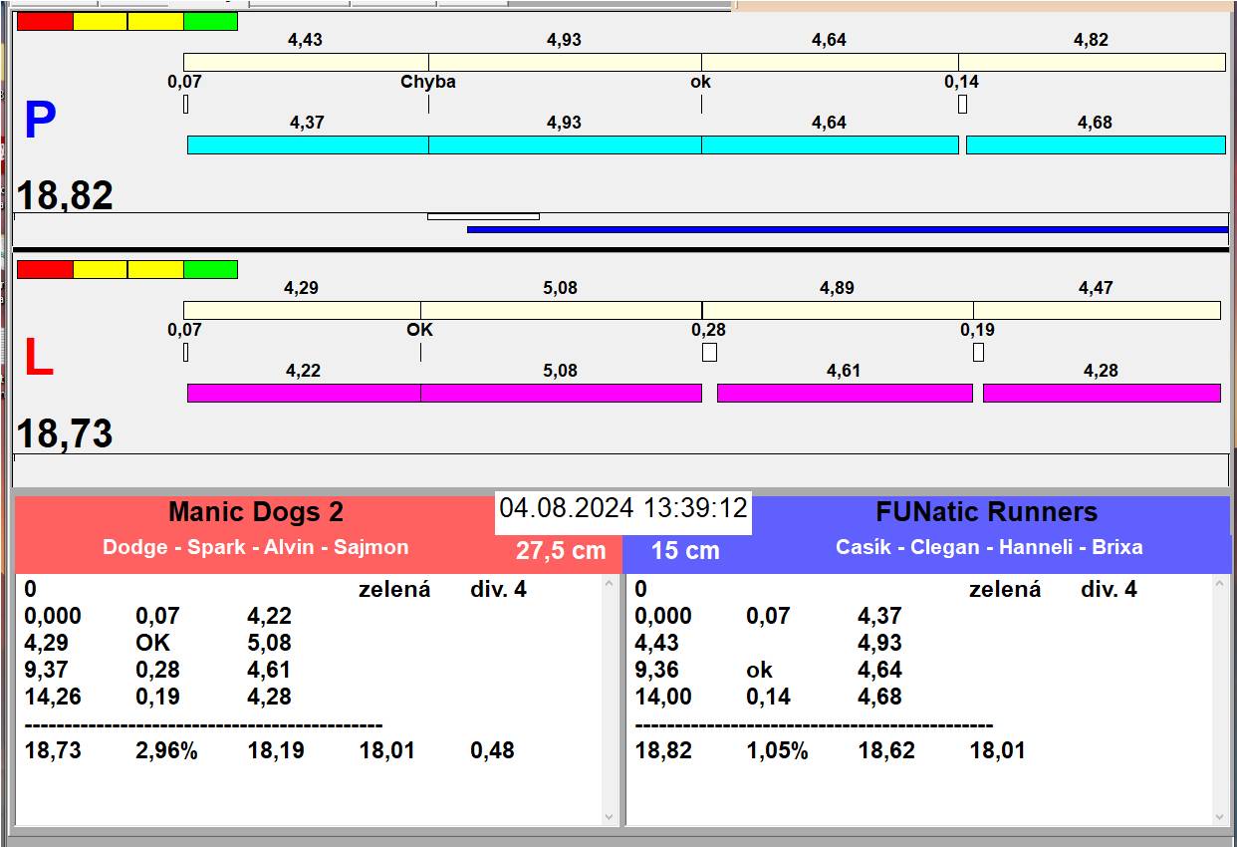The image size is (1237, 847).
Task: Click the red start light in lane P
Action: pos(45,21)
